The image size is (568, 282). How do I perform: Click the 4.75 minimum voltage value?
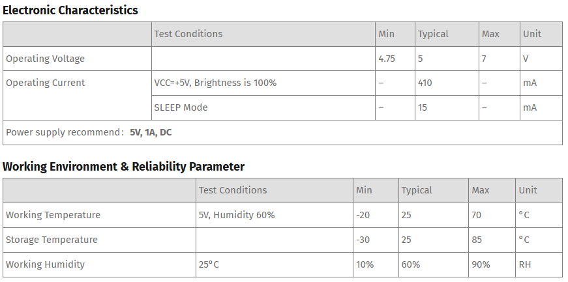(387, 59)
